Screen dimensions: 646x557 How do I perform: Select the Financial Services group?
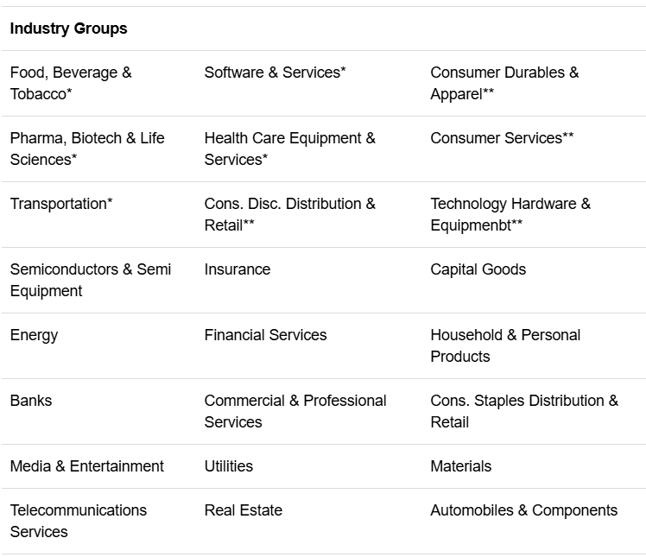click(265, 335)
